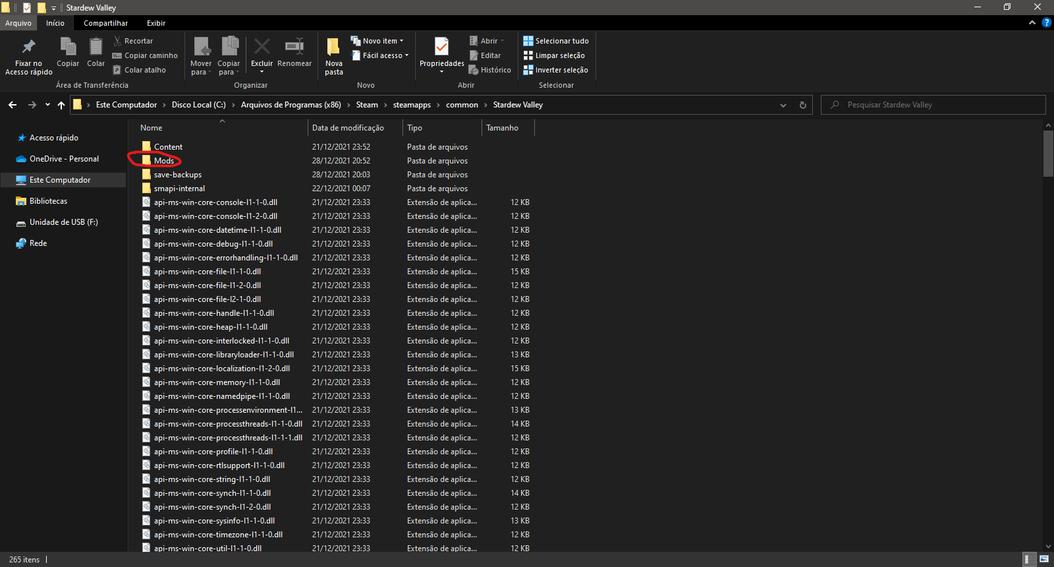This screenshot has width=1054, height=567.
Task: Open Mover para dropdown
Action: [201, 57]
